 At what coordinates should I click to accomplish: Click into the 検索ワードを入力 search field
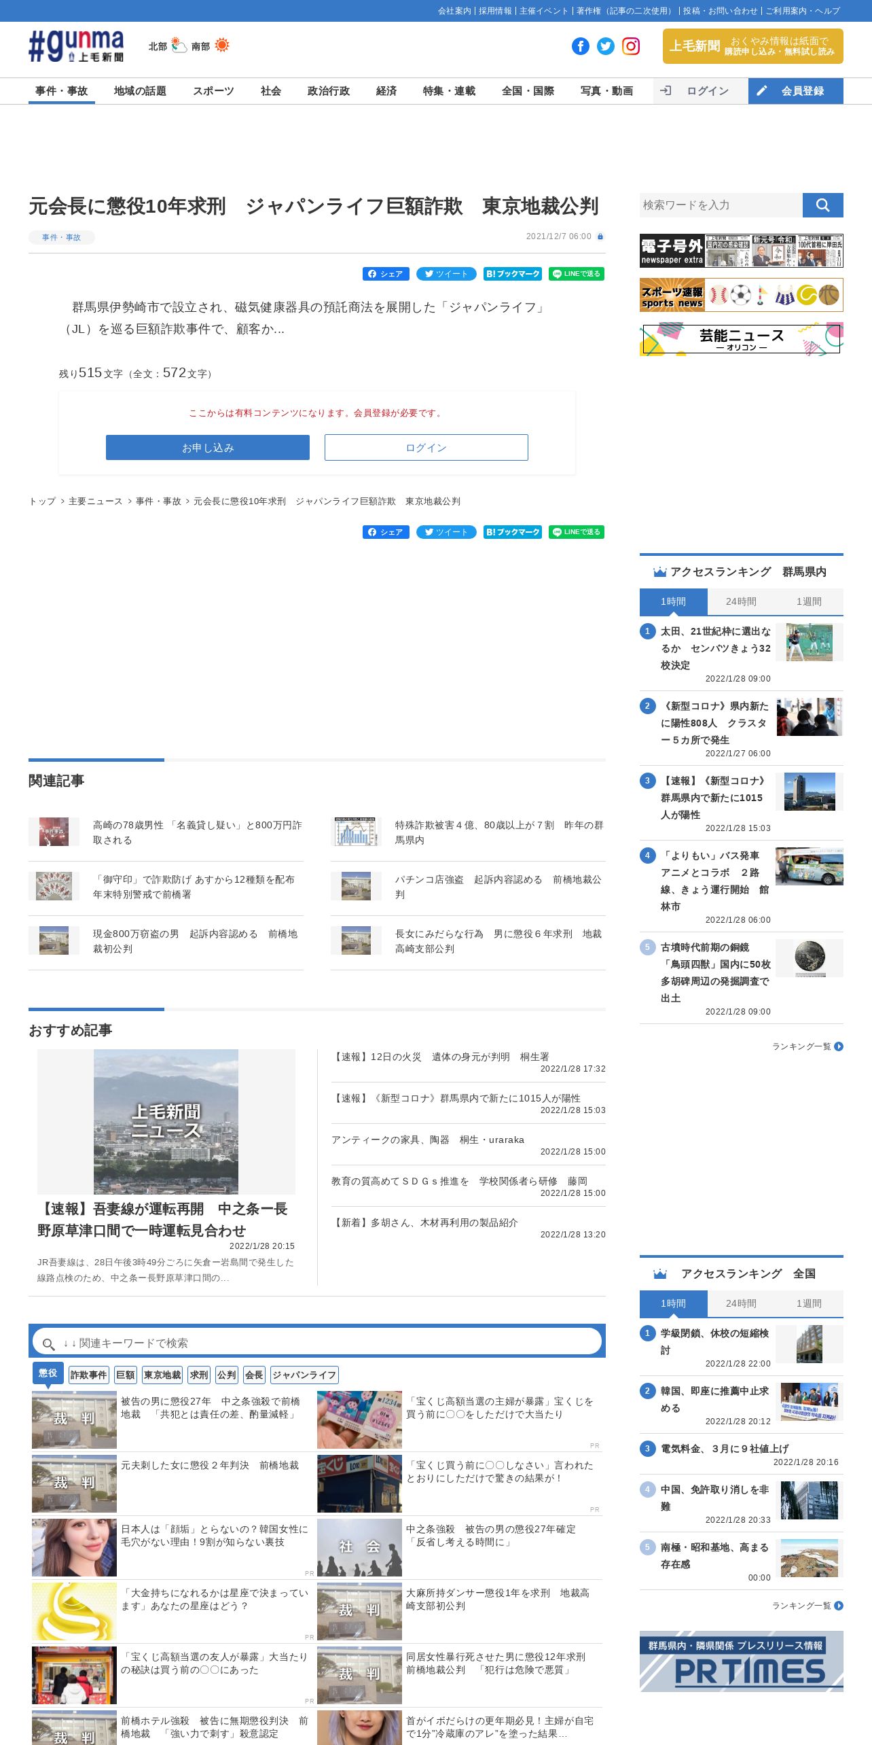[x=721, y=205]
